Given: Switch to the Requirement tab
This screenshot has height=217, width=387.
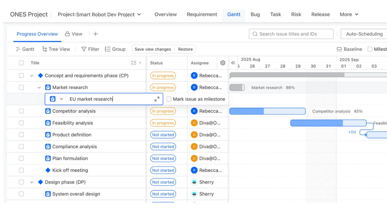Looking at the screenshot, I should [x=202, y=15].
